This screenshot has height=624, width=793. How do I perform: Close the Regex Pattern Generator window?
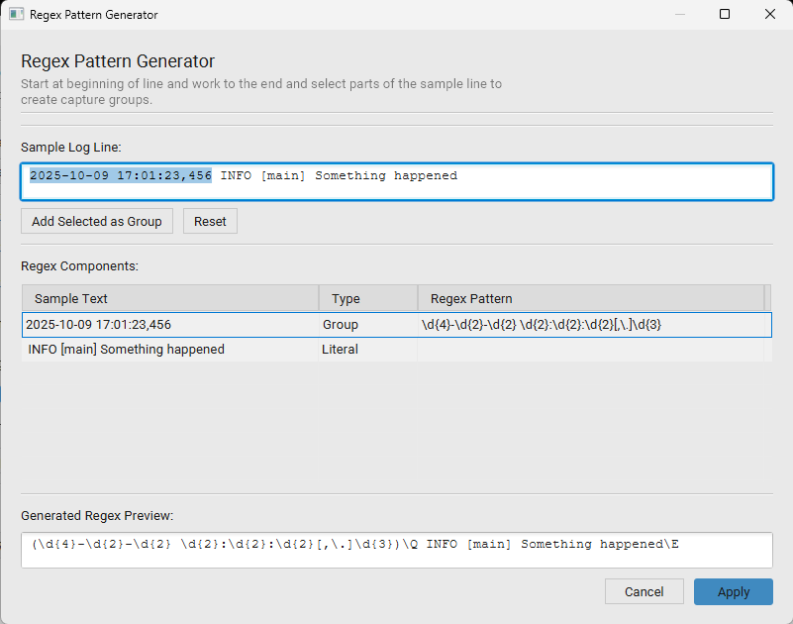770,14
